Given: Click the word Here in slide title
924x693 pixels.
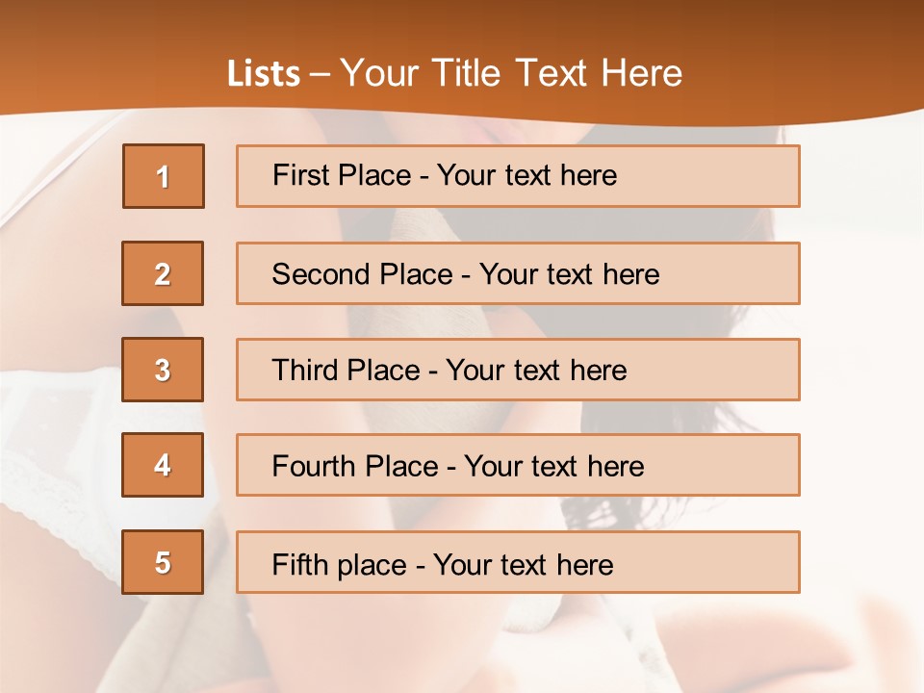Looking at the screenshot, I should click(641, 74).
